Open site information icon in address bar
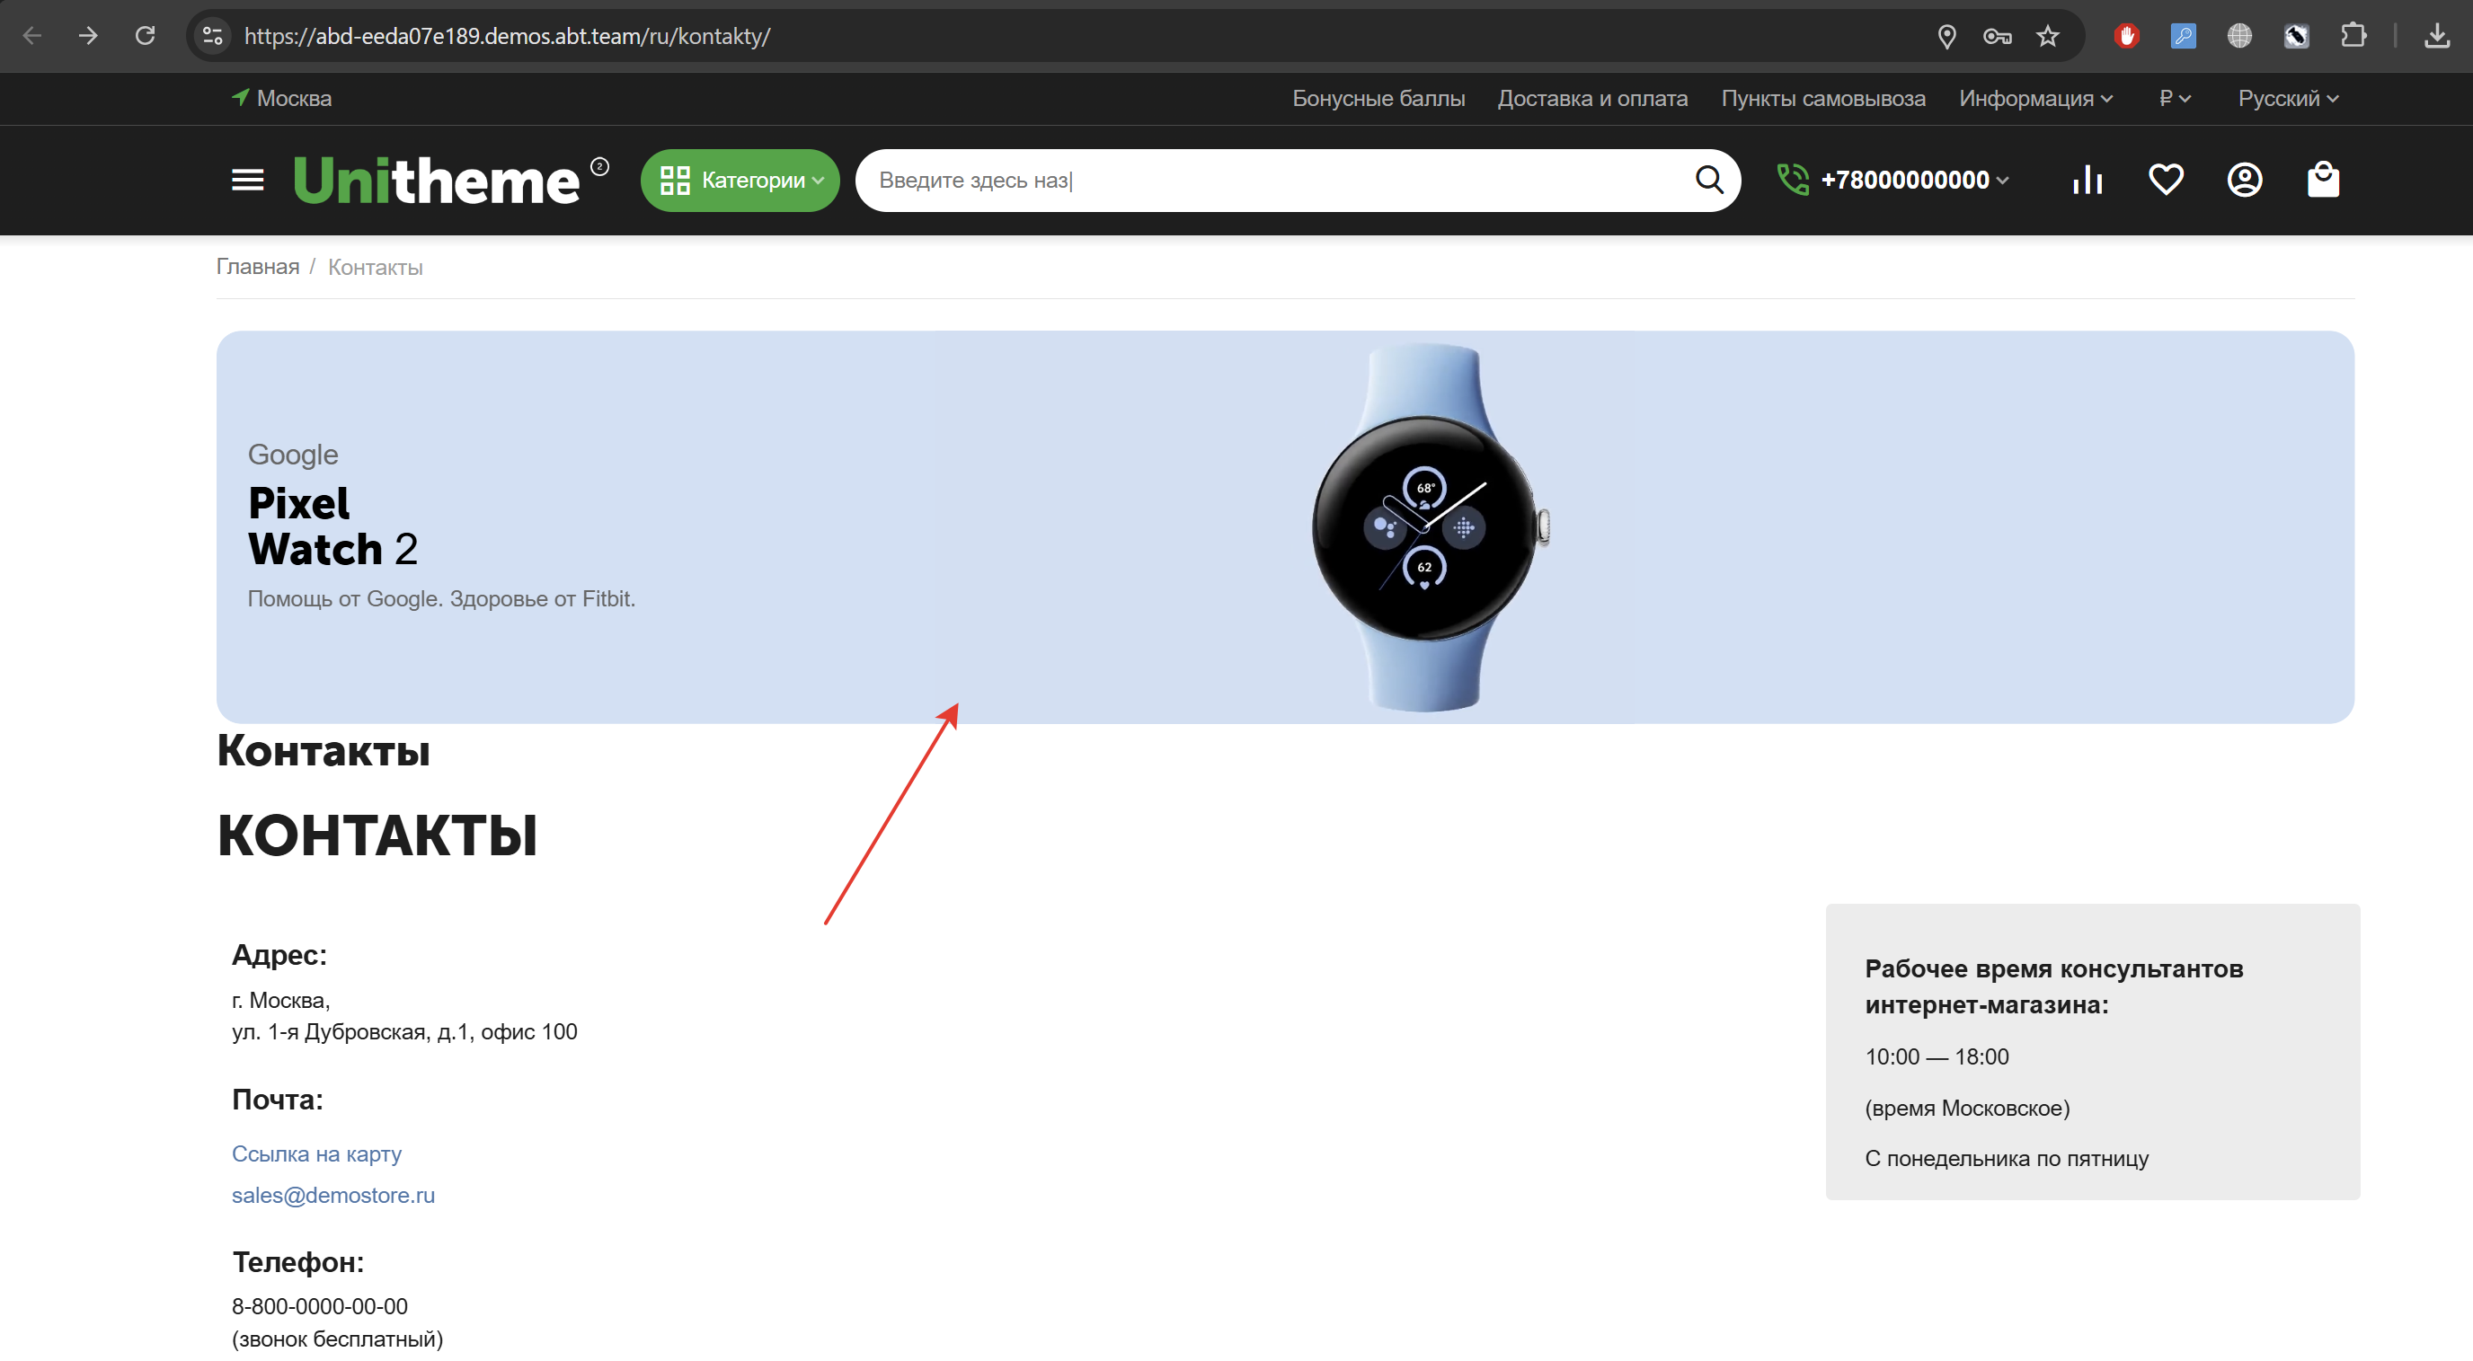The image size is (2473, 1361). (x=212, y=36)
